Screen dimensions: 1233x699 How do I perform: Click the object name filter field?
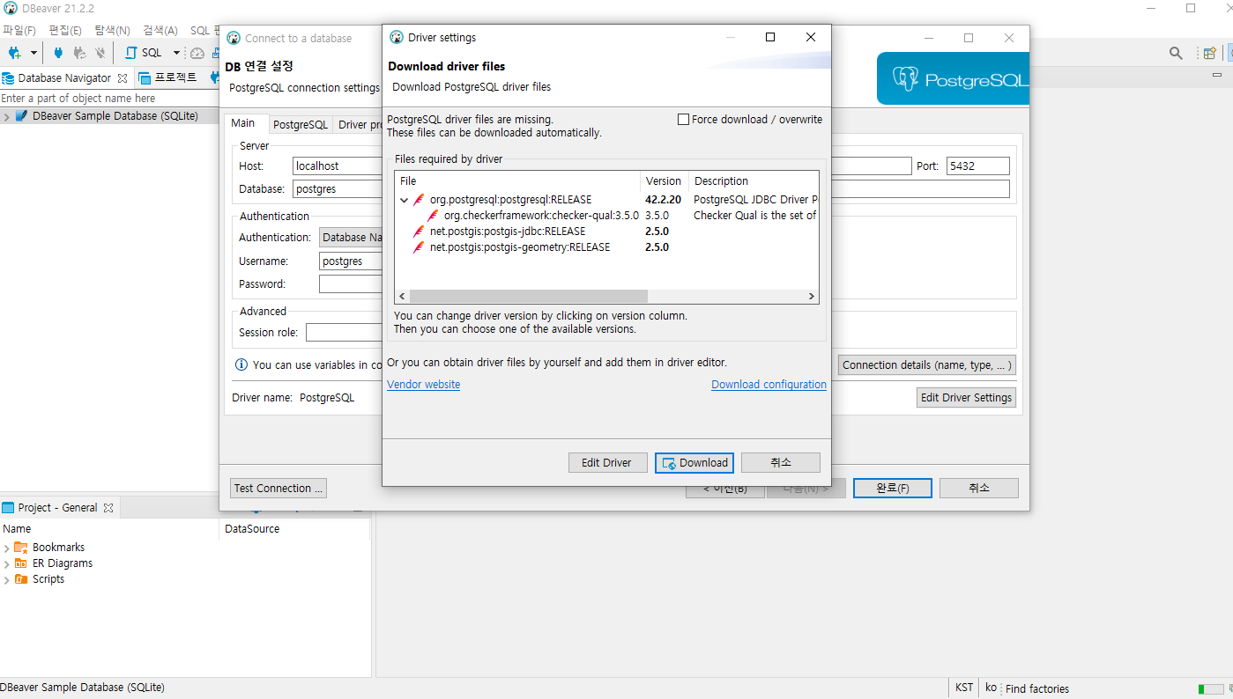[x=109, y=99]
